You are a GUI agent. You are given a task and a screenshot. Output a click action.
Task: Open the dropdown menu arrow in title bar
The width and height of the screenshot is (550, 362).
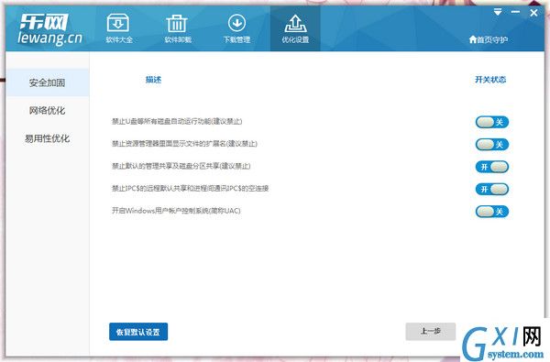(x=498, y=12)
